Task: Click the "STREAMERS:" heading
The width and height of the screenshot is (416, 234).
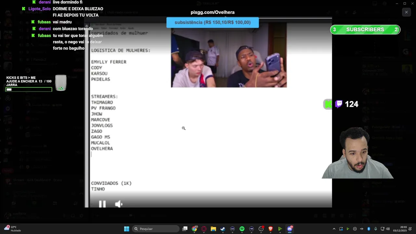Action: click(104, 97)
